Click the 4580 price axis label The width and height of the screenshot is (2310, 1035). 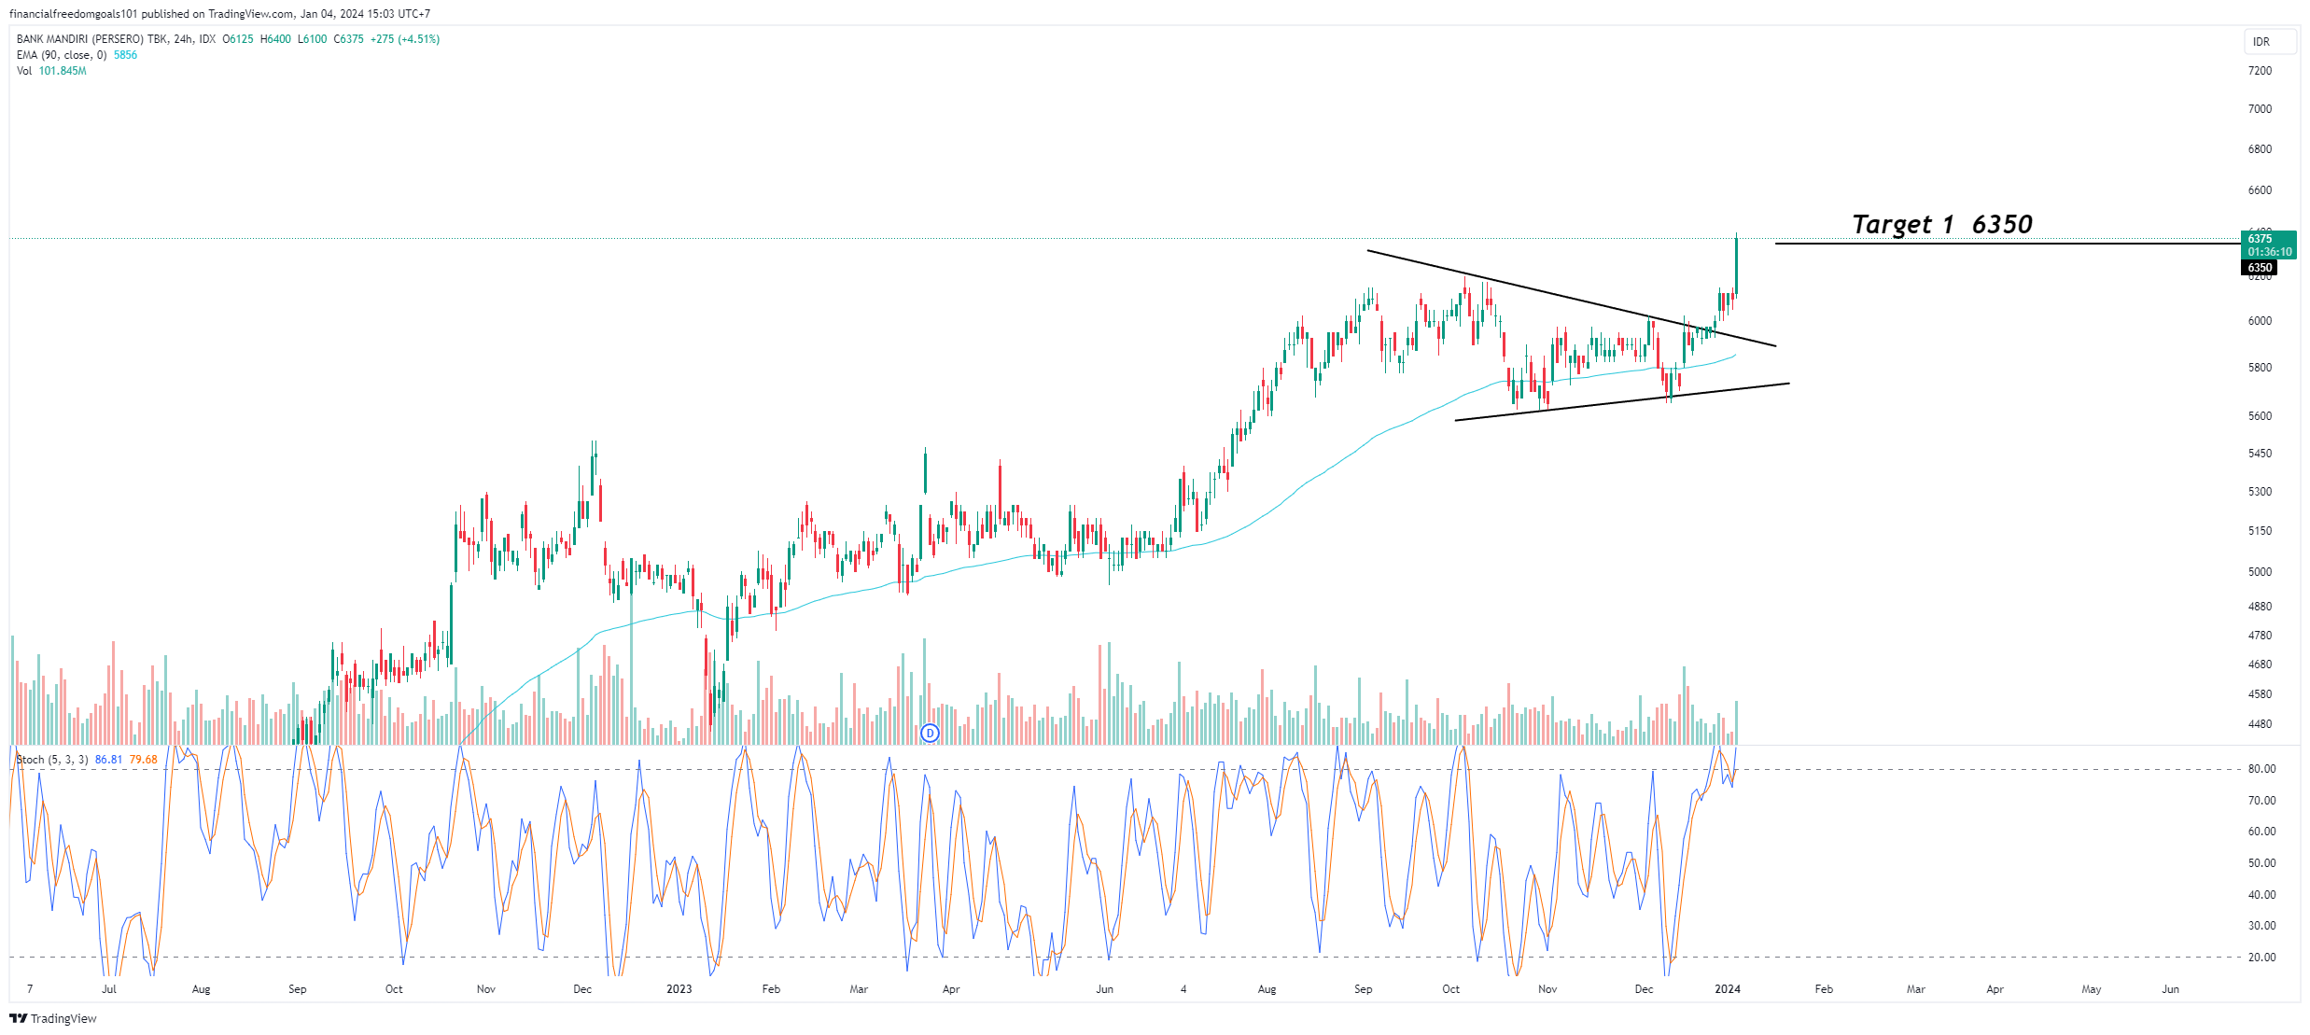tap(2260, 694)
